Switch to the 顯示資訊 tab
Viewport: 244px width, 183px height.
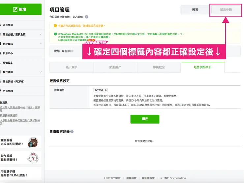pyautogui.click(x=72, y=67)
